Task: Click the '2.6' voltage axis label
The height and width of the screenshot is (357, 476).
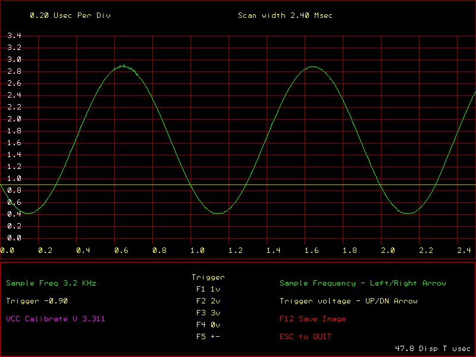Action: pyautogui.click(x=14, y=83)
